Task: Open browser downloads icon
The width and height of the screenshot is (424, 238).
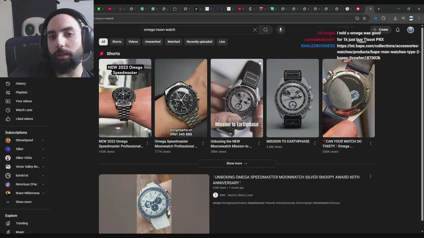Action: click(395, 18)
